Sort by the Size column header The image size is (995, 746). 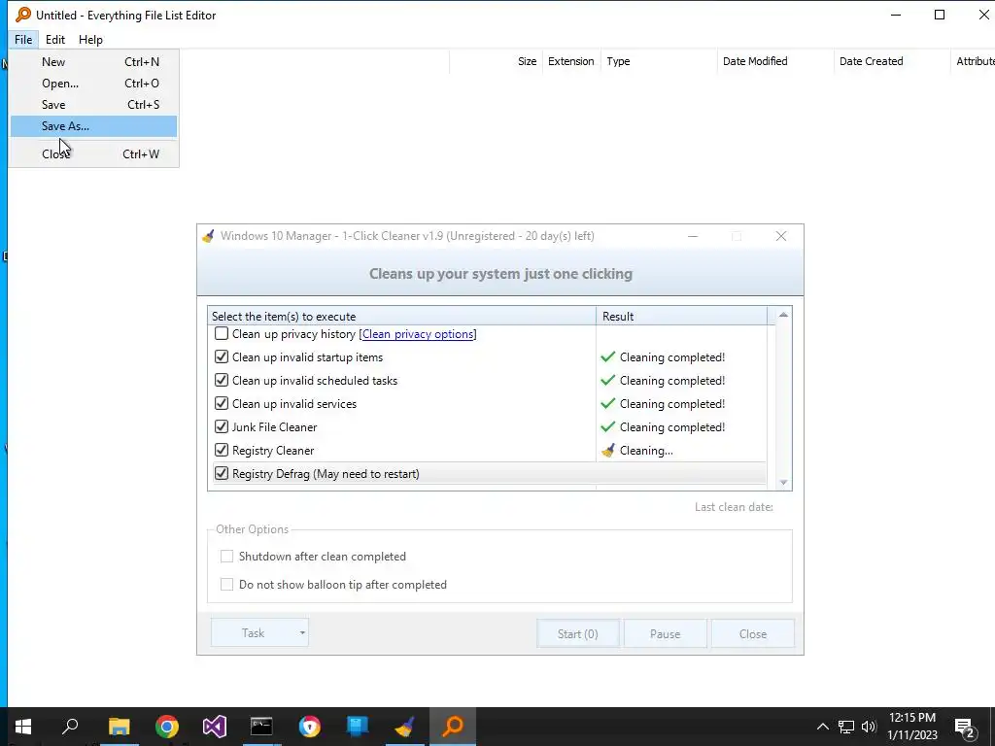(497, 61)
